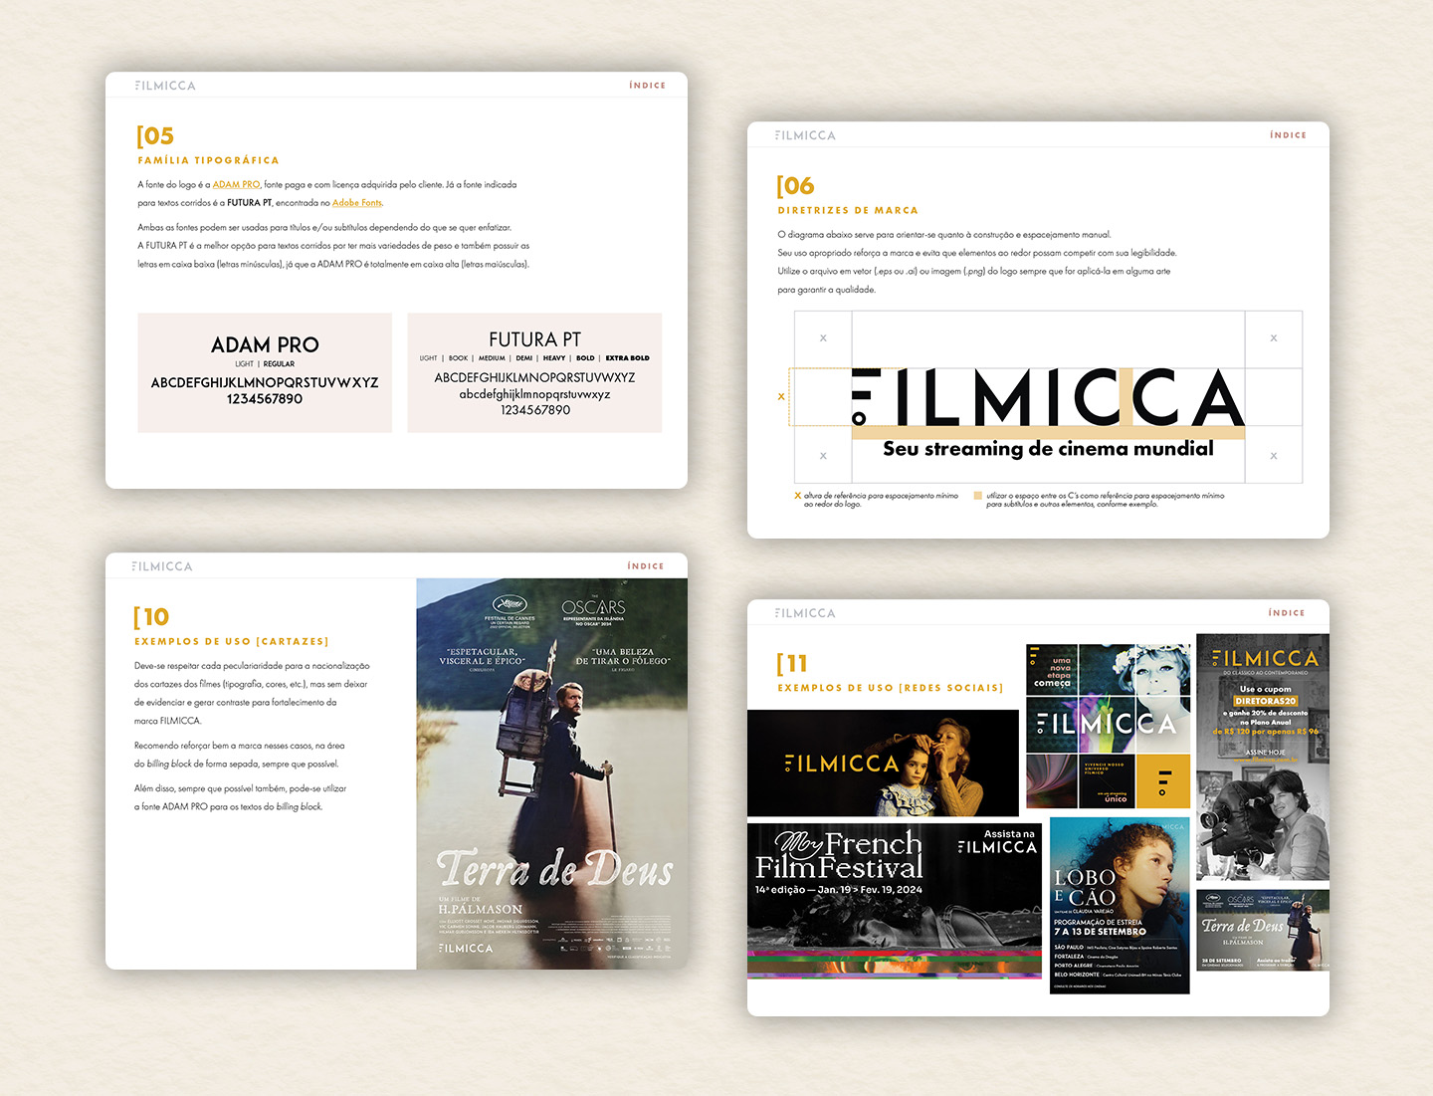Open the Lobo e Cão poster thumbnail
1433x1096 pixels.
pos(1120,906)
